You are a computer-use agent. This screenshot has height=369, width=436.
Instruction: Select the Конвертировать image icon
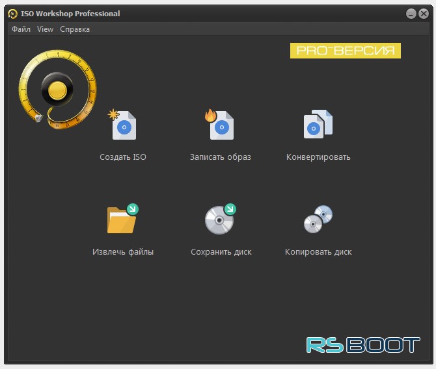318,124
